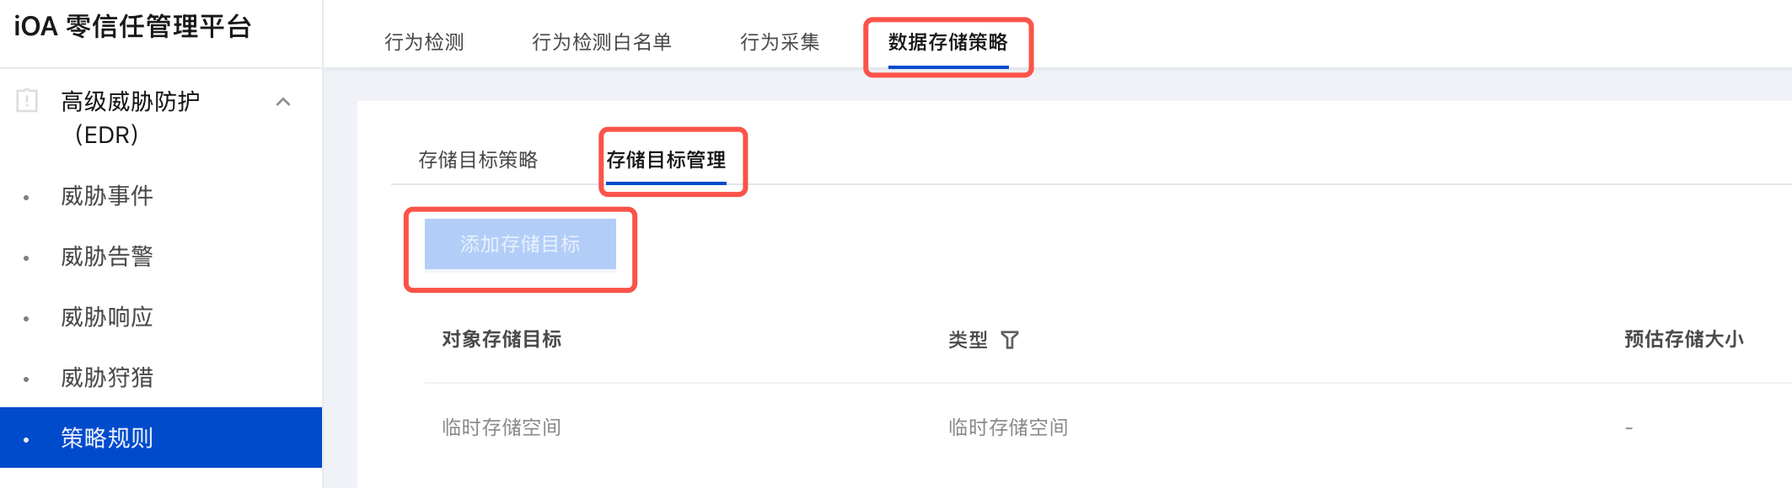Navigate to 威胁狩猎 in the sidebar
1792x488 pixels.
pyautogui.click(x=107, y=378)
